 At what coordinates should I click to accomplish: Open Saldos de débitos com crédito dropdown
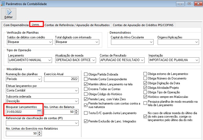click(x=50, y=42)
